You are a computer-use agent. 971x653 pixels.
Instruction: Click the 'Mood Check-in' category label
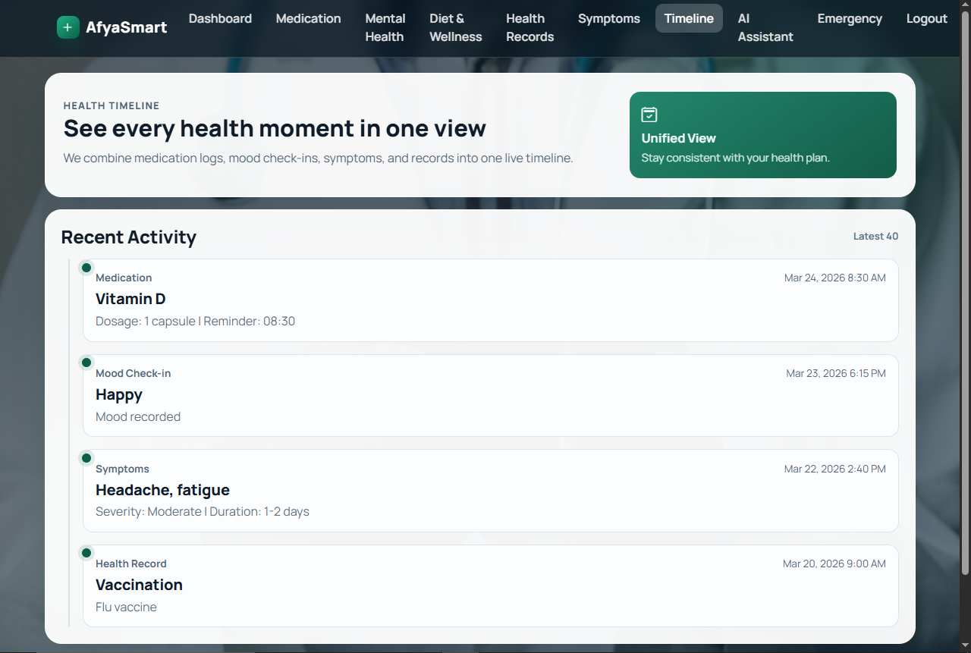[x=133, y=373]
